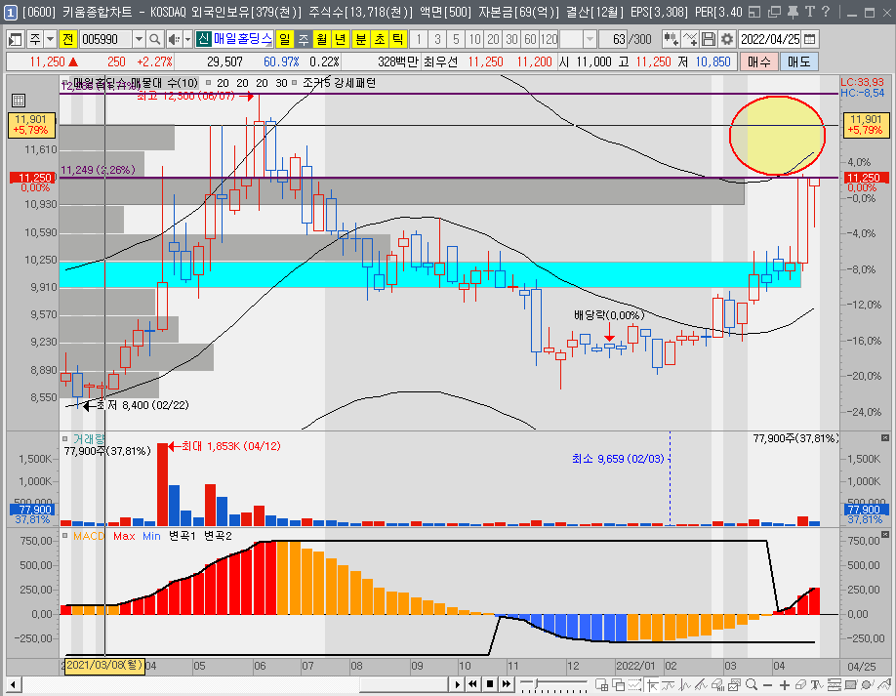
Task: Click the horizontal chart scrollbar thumb
Action: pos(403,684)
